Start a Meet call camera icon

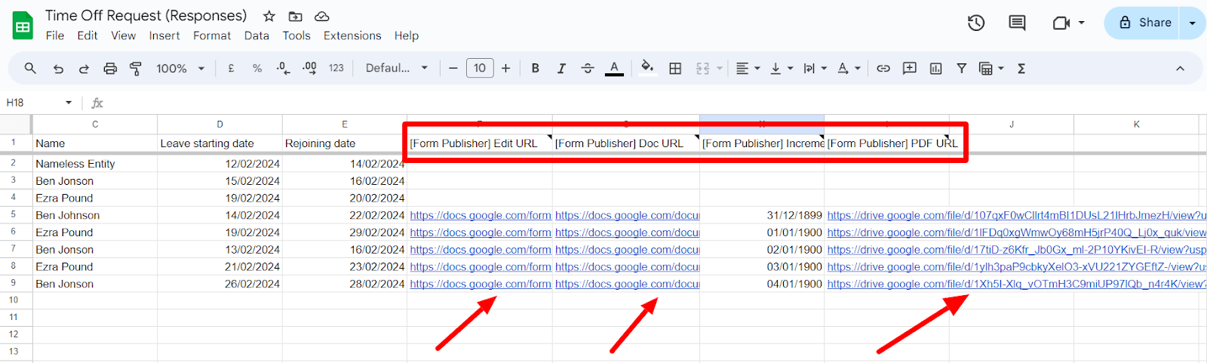[1061, 23]
